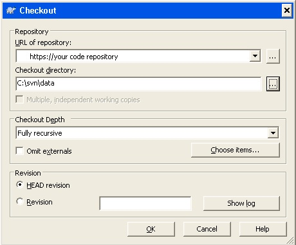Expand the URL of repository dropdown arrow
The height and width of the screenshot is (245, 296).
click(x=255, y=56)
